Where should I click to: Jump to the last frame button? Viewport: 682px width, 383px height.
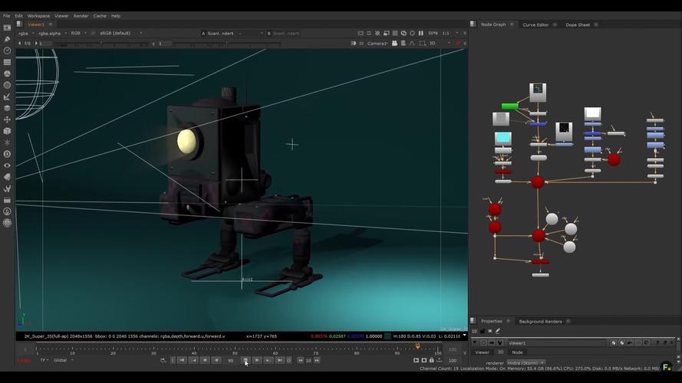(x=280, y=360)
